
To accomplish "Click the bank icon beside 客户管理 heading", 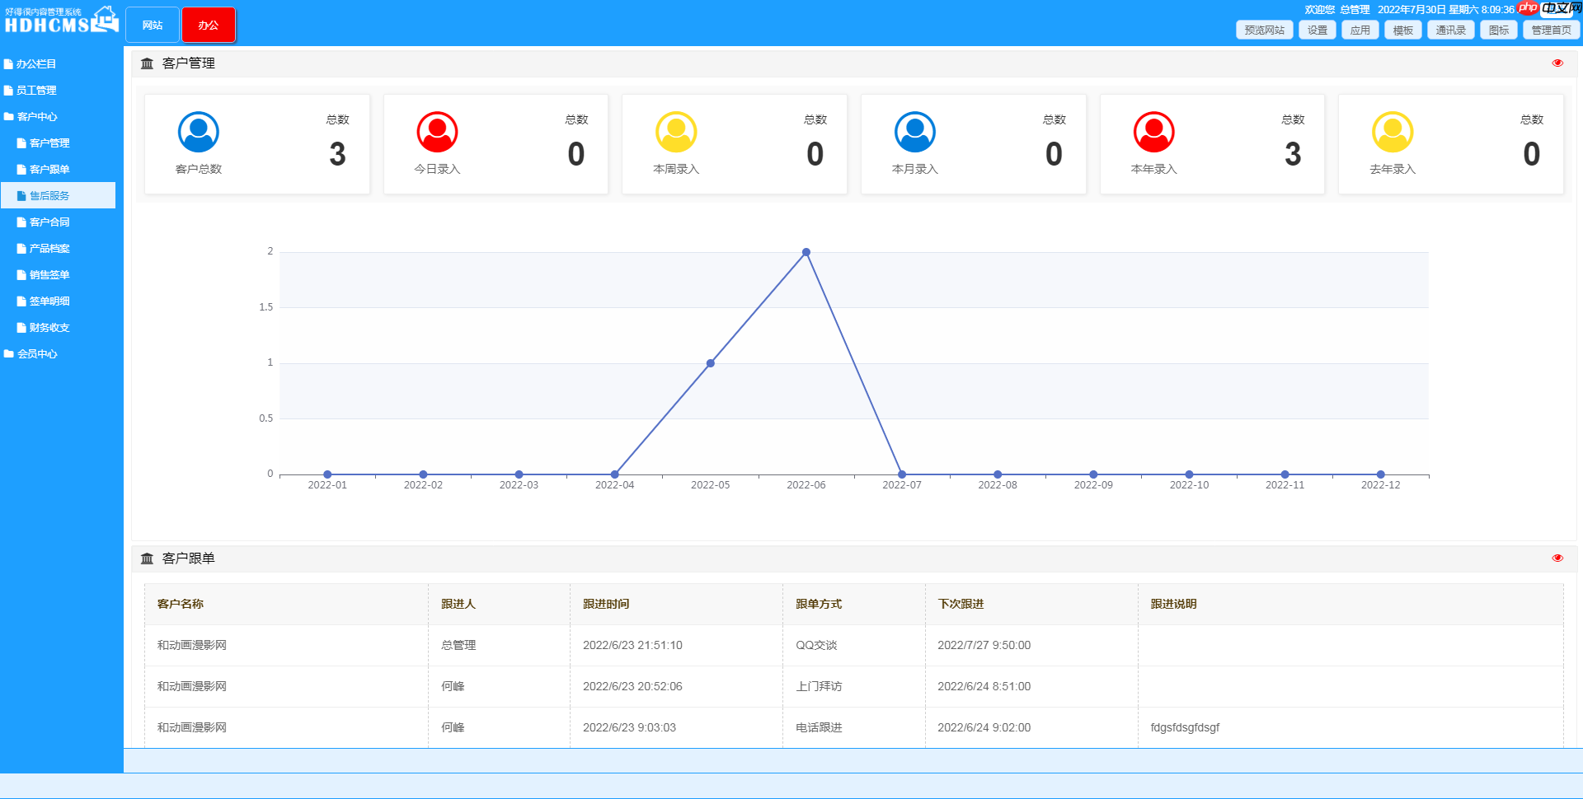I will tap(147, 63).
